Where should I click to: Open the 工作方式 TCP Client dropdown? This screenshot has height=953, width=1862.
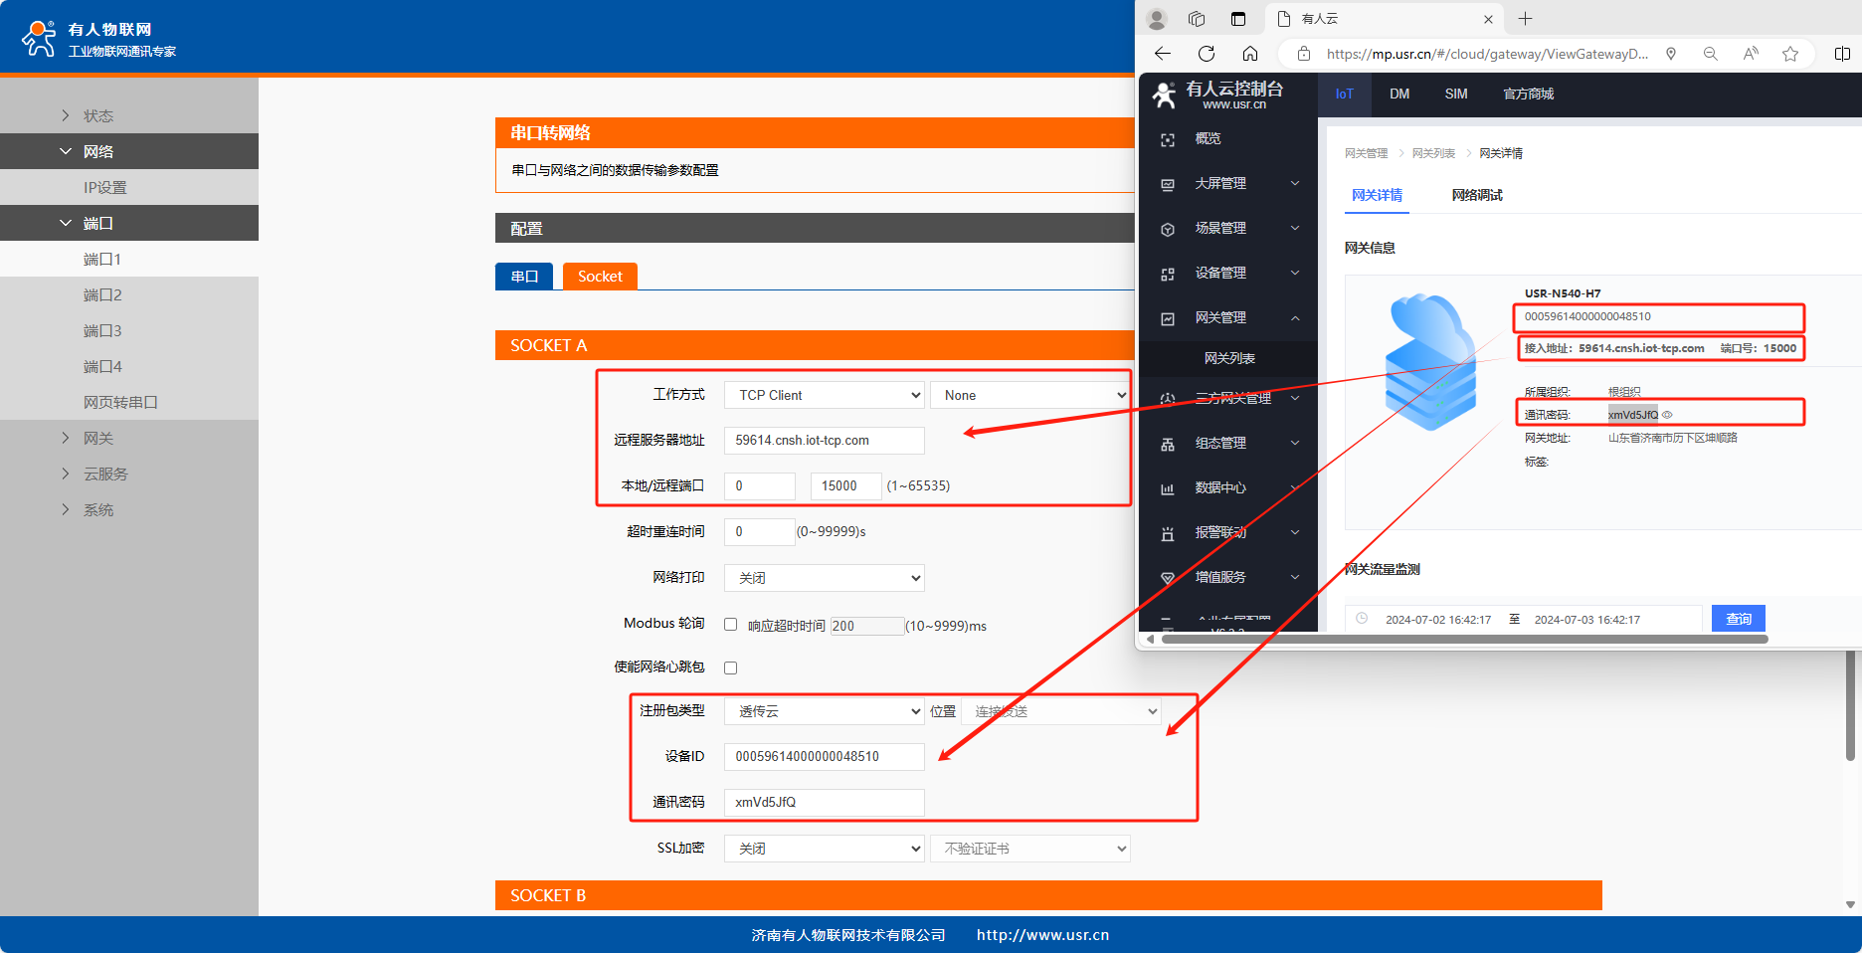pyautogui.click(x=824, y=395)
